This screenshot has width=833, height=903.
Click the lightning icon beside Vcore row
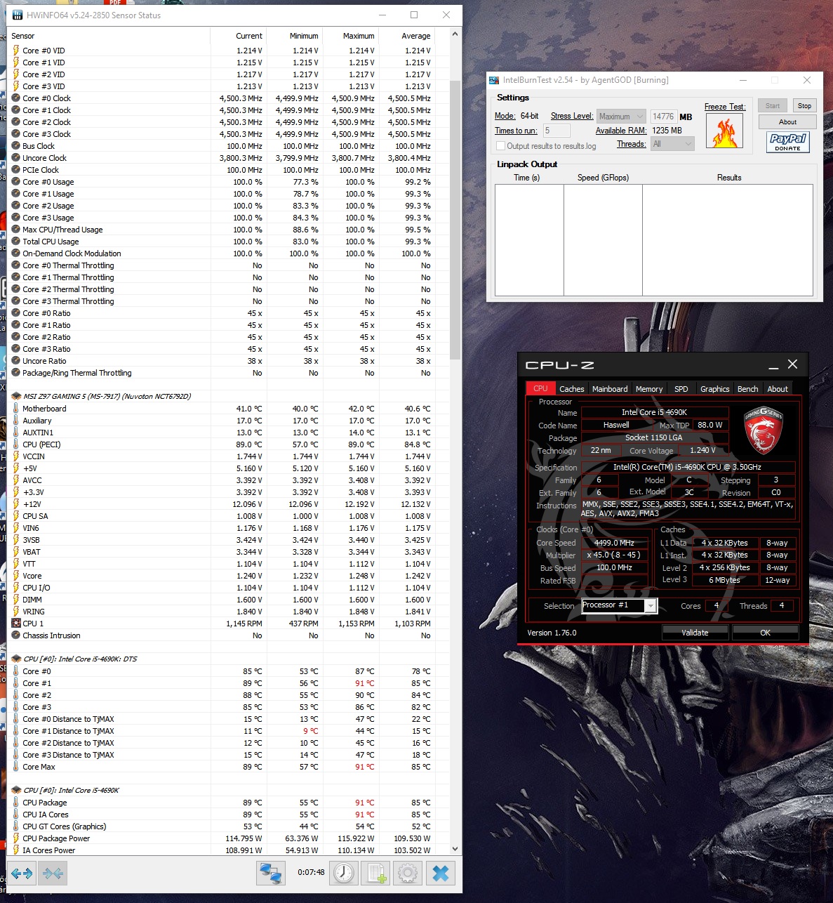[15, 576]
